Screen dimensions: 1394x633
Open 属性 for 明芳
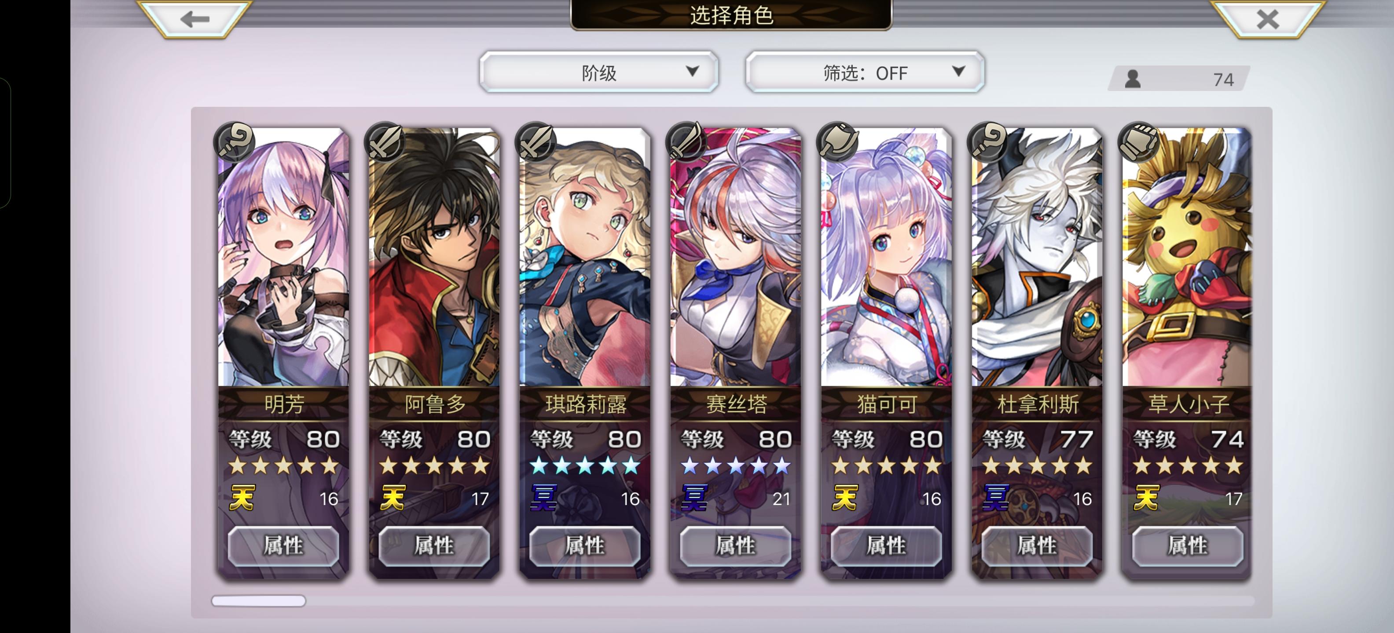pyautogui.click(x=283, y=546)
